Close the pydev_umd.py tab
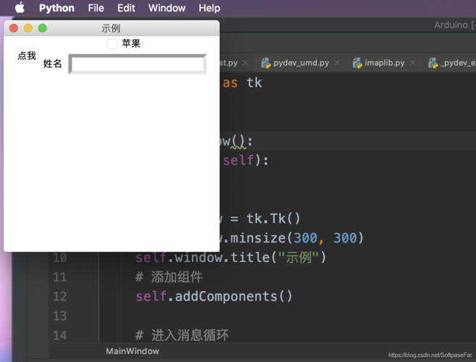476x362 pixels. coord(337,62)
